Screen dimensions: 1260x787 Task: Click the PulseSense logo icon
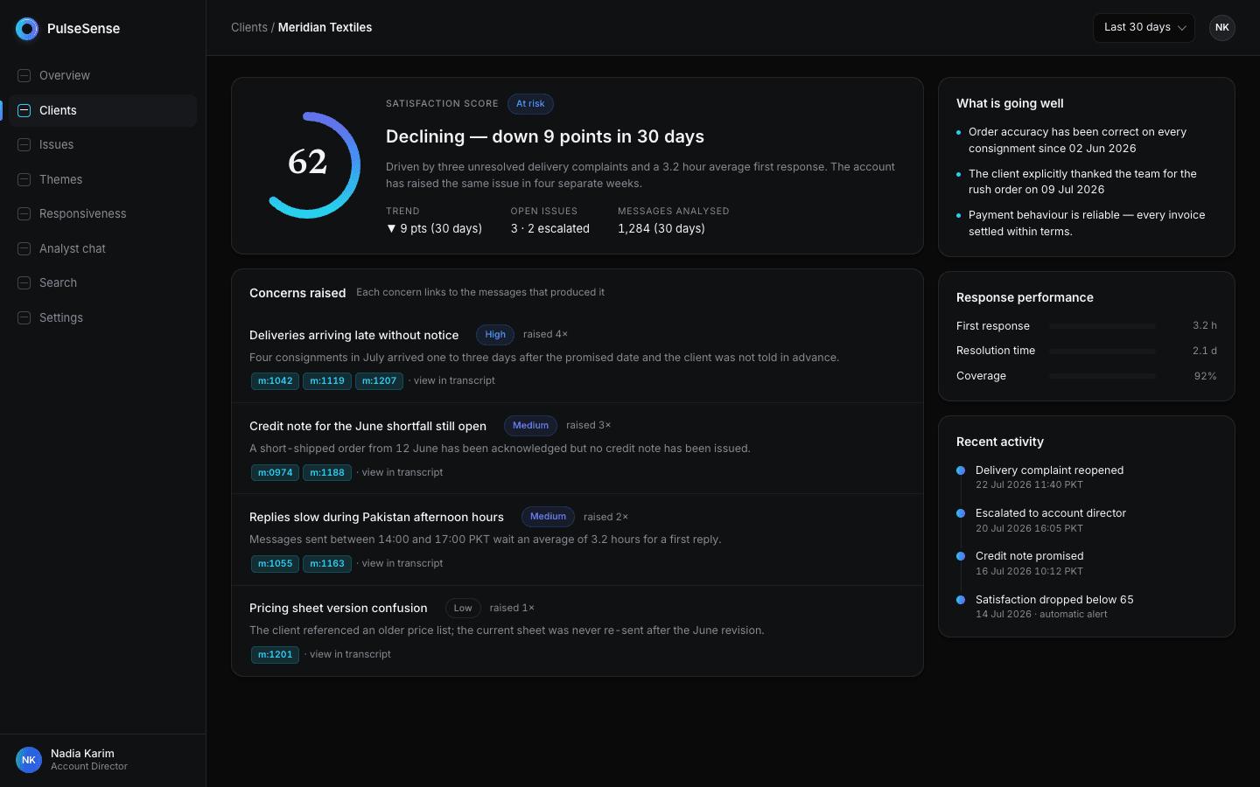pos(27,29)
